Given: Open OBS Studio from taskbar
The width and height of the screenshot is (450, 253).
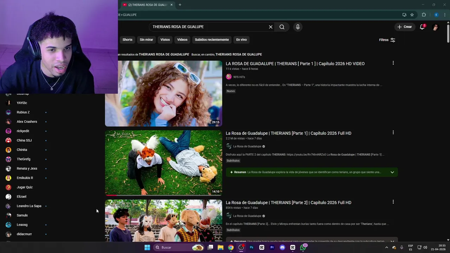Looking at the screenshot, I should [x=241, y=247].
